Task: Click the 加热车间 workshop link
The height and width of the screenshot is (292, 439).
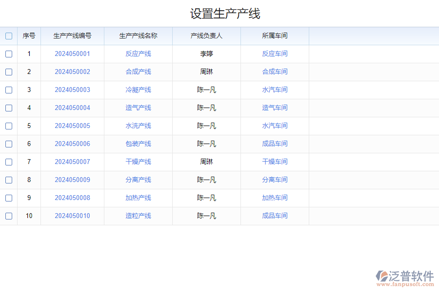Action: coord(274,198)
